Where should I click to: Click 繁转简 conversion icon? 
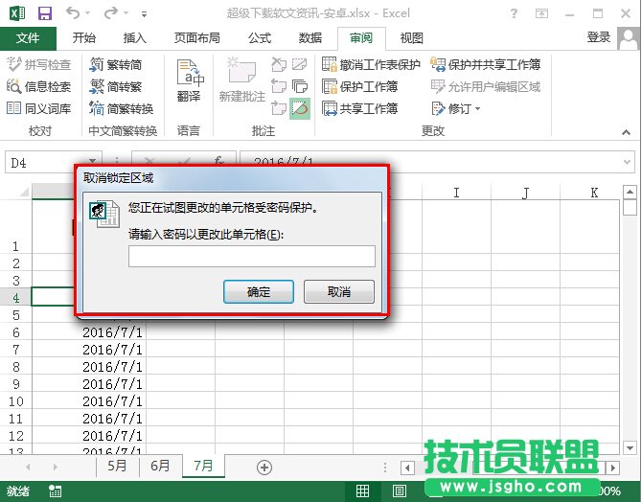coord(117,65)
